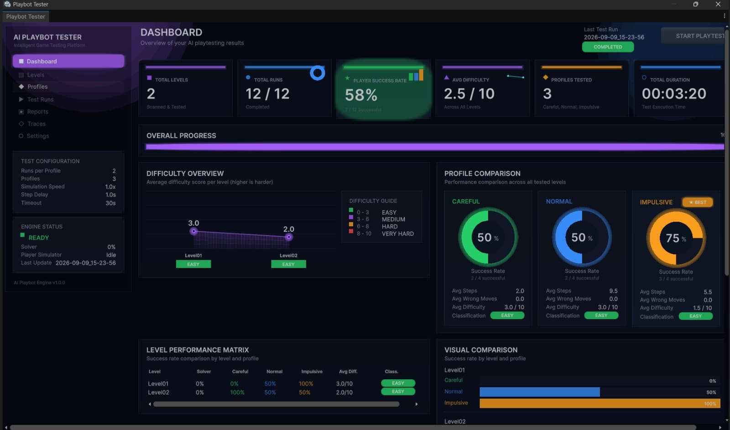Click the triangle icon beside Avg Difficulty
The height and width of the screenshot is (430, 730).
[447, 78]
